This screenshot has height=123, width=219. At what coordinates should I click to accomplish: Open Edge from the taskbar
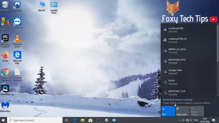[x=75, y=120]
